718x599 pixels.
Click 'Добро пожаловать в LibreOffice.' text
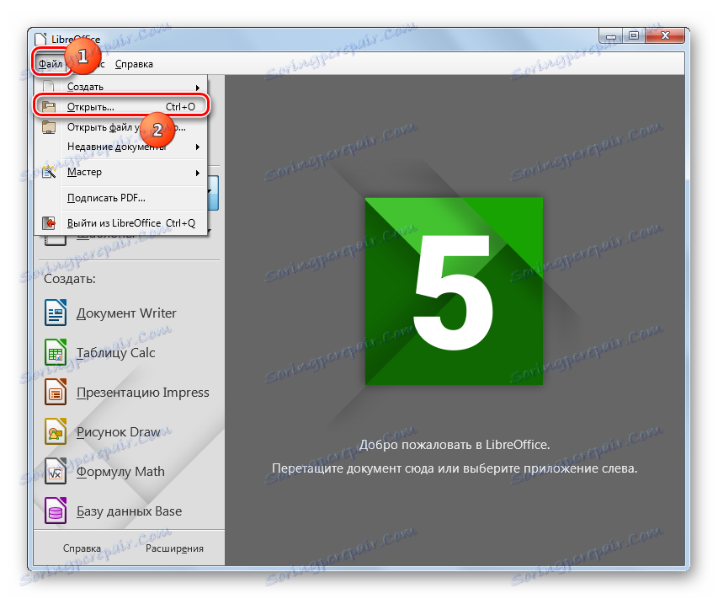(x=455, y=445)
